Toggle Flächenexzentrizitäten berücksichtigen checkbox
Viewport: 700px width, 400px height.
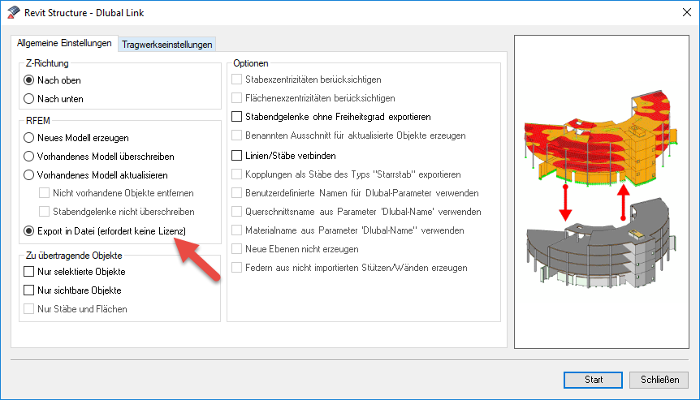[236, 97]
